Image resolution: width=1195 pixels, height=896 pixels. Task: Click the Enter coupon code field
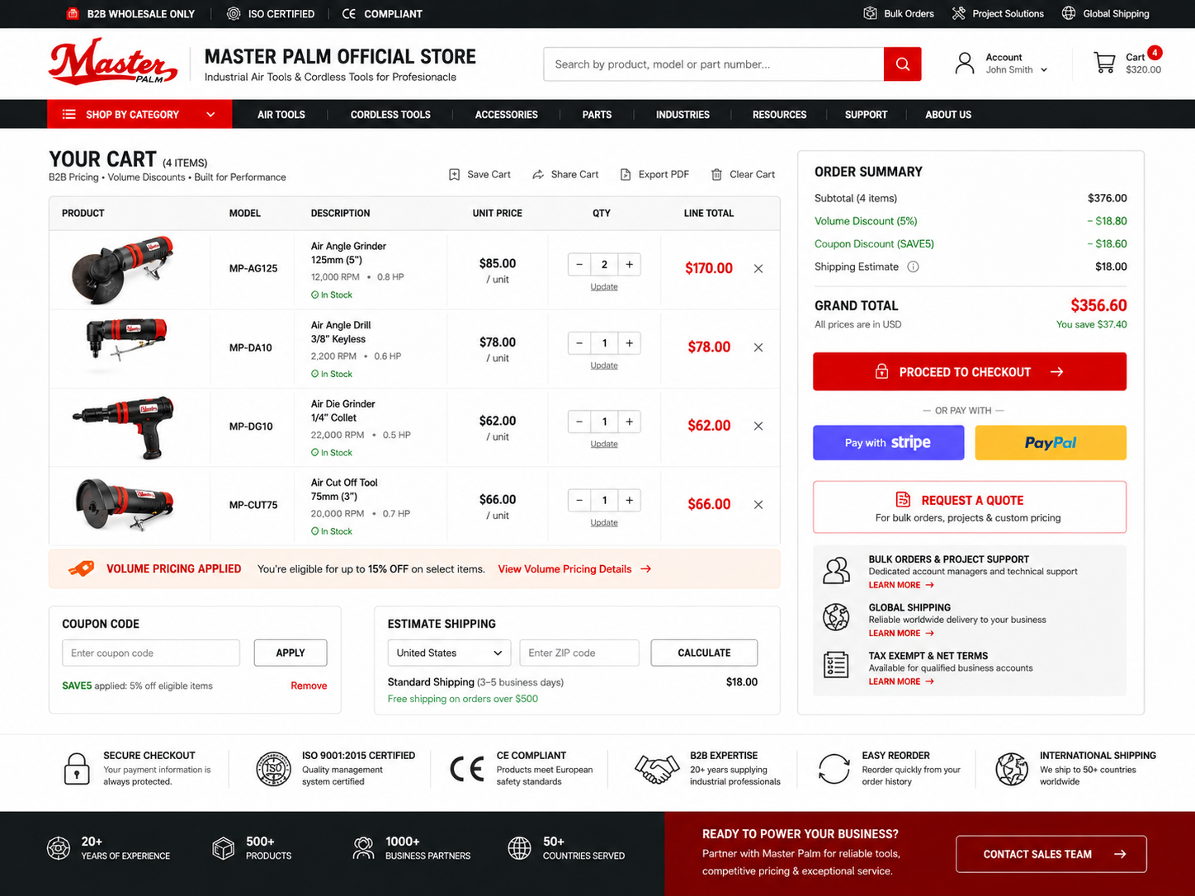click(151, 653)
